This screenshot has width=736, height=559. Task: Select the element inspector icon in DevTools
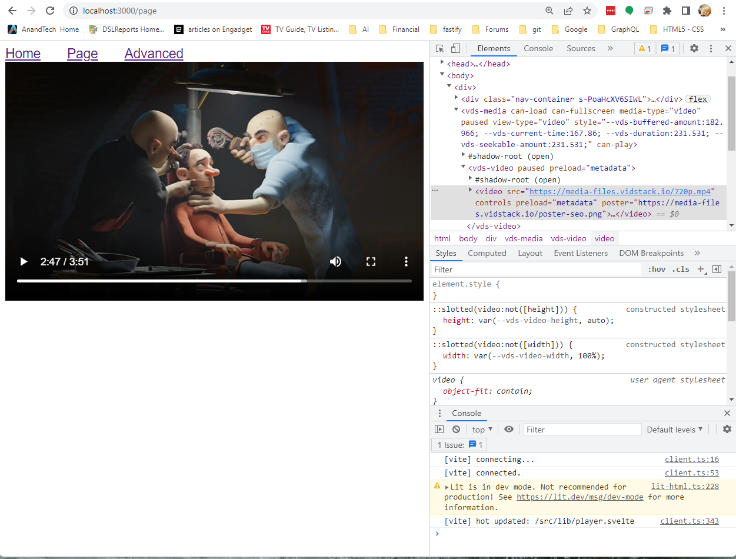coord(438,48)
